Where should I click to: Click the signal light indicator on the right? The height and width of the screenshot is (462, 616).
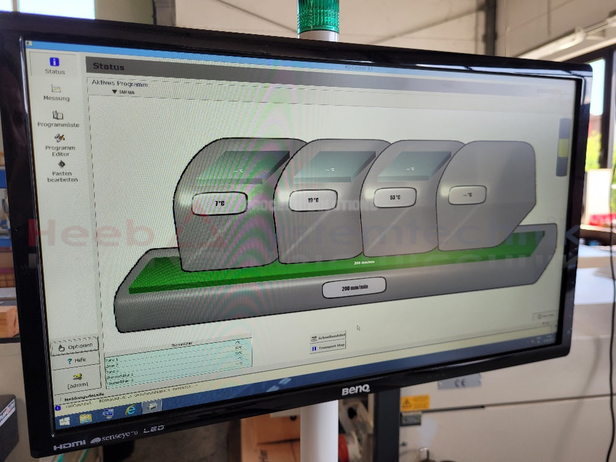click(x=563, y=147)
